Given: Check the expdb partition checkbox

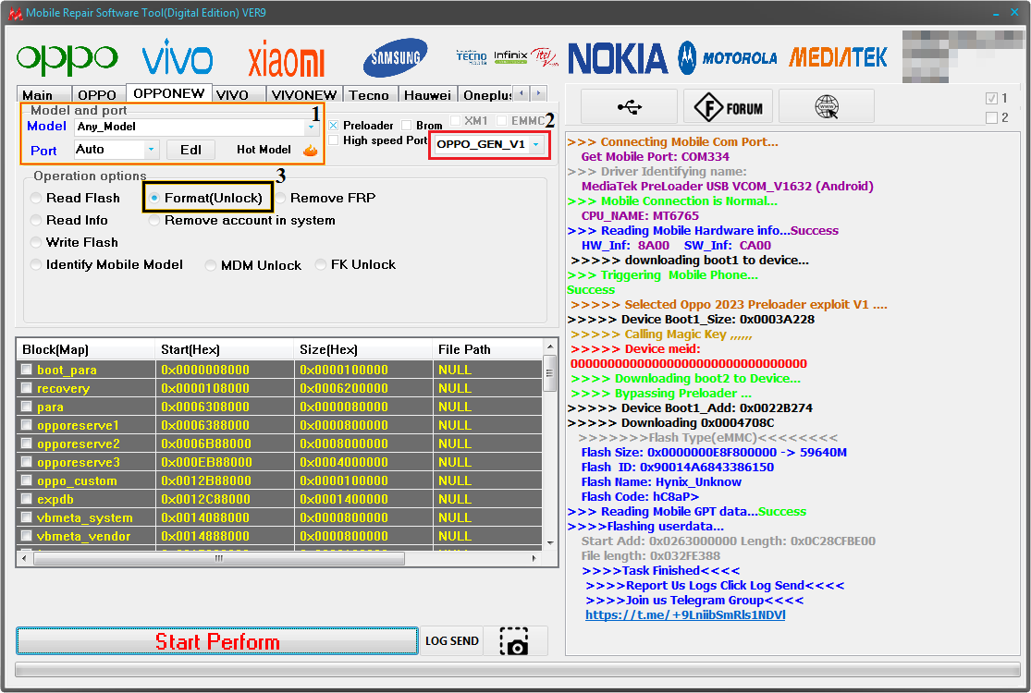Looking at the screenshot, I should pos(26,499).
